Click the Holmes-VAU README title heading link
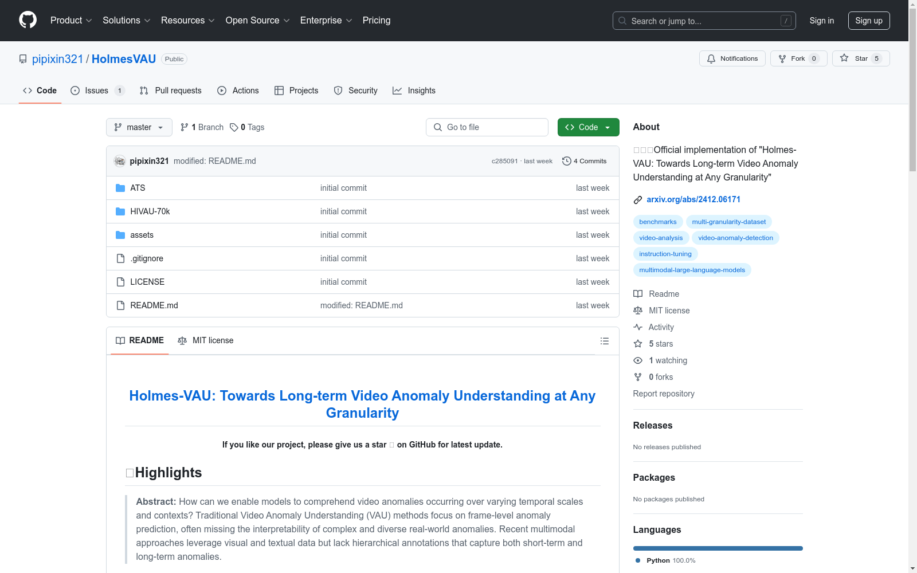The height and width of the screenshot is (573, 917). coord(362,404)
